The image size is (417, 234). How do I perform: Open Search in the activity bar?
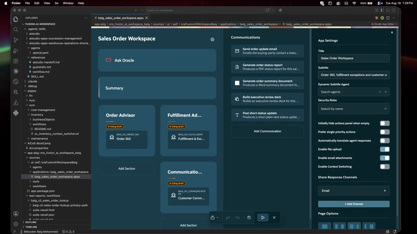coord(16,30)
